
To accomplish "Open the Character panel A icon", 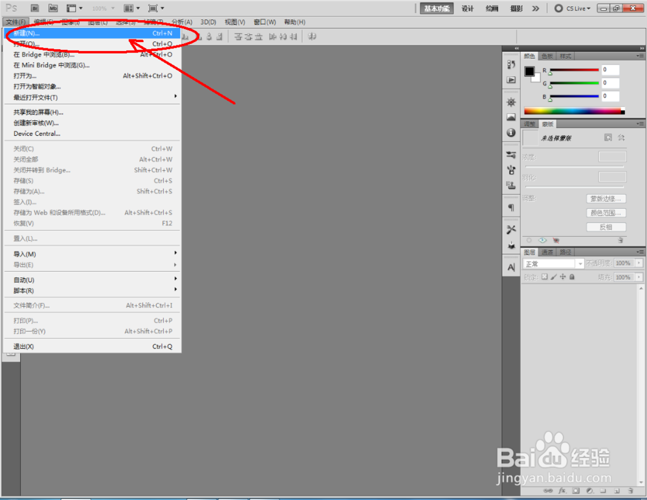I will [511, 267].
